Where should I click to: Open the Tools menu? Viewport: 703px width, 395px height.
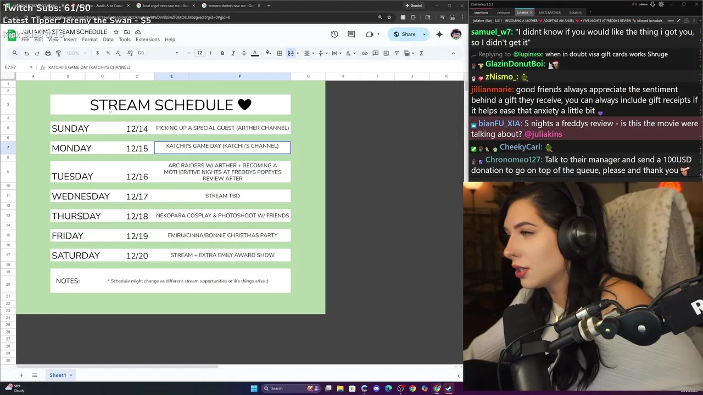tap(125, 39)
